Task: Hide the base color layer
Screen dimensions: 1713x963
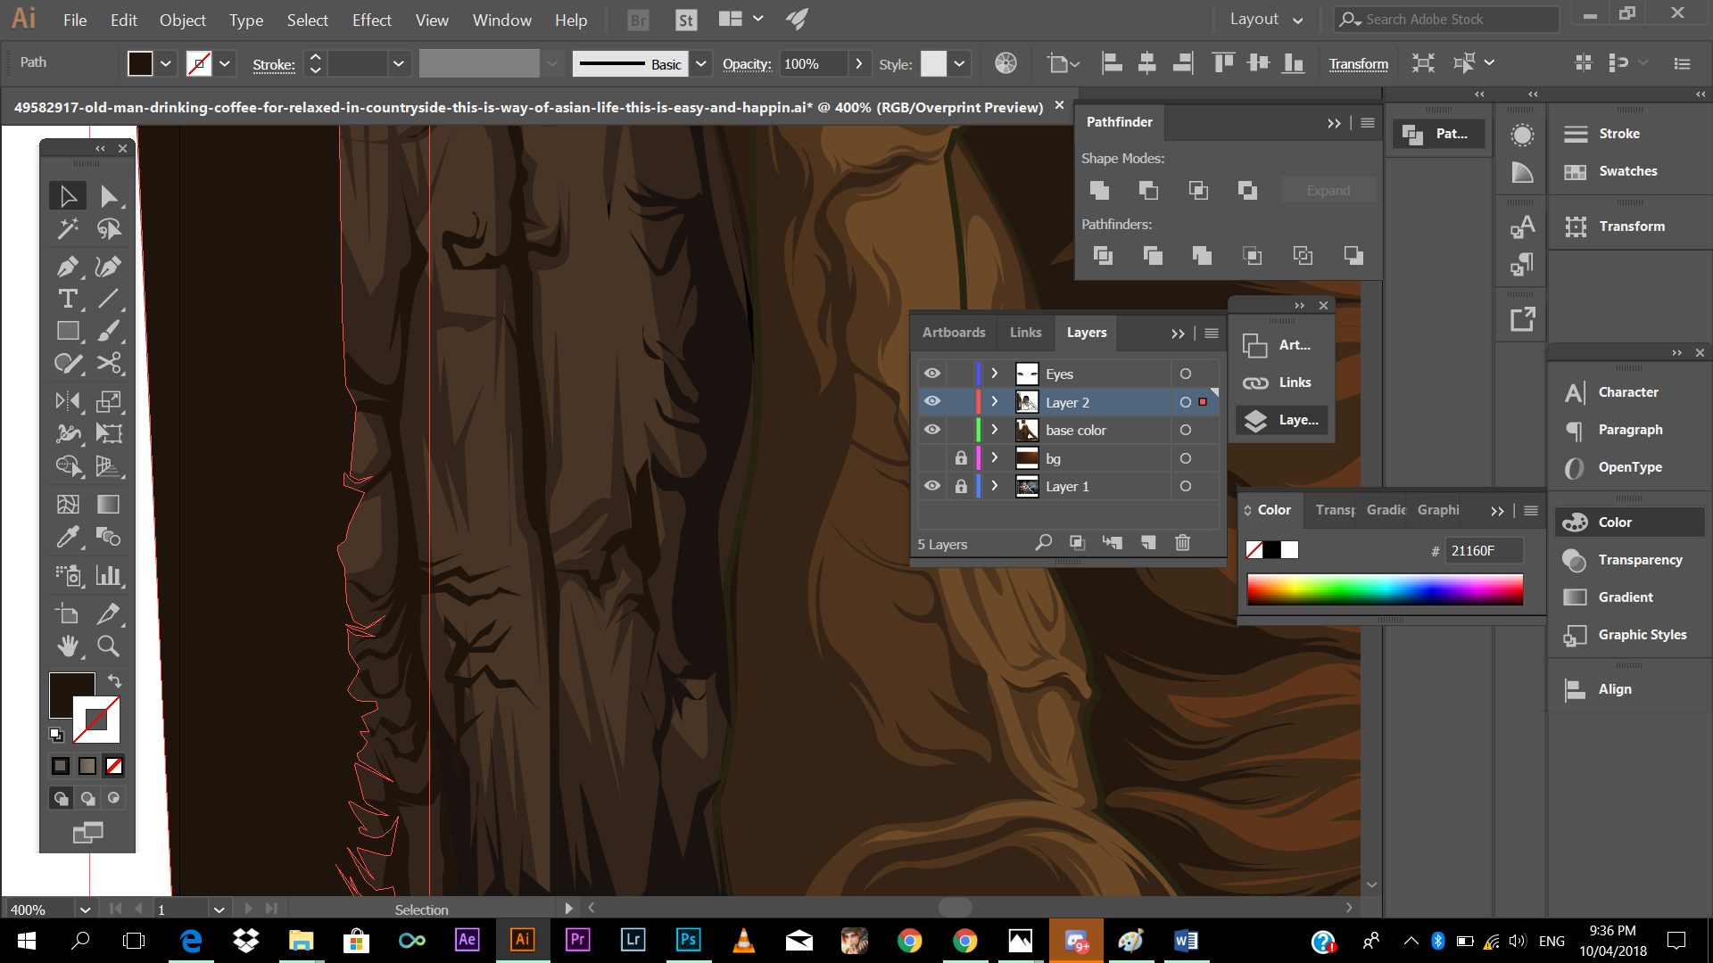Action: click(x=932, y=430)
